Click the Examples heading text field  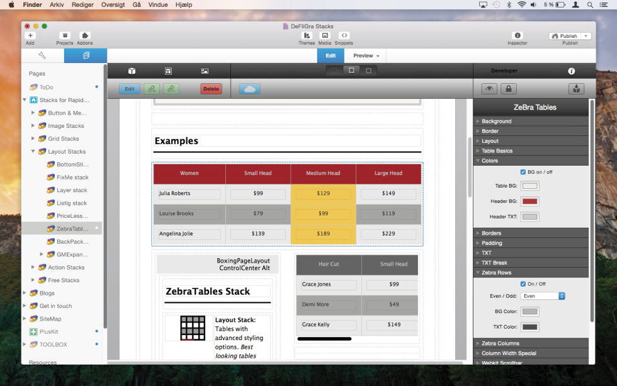coord(287,141)
